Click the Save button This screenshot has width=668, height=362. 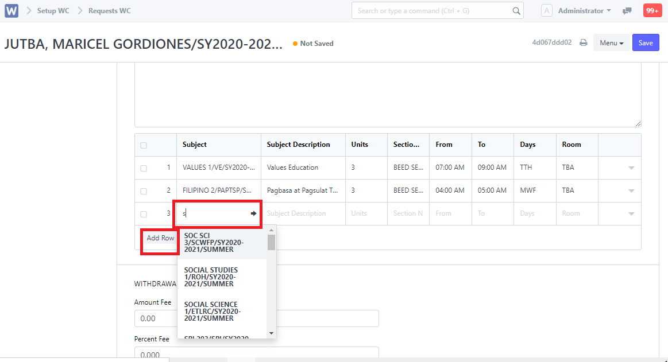tap(646, 43)
